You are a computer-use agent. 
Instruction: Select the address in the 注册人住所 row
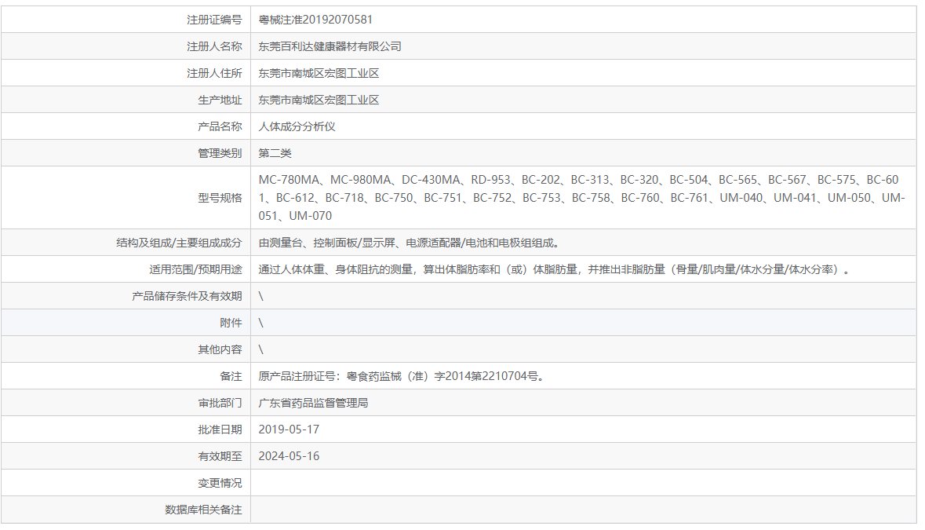coord(319,73)
